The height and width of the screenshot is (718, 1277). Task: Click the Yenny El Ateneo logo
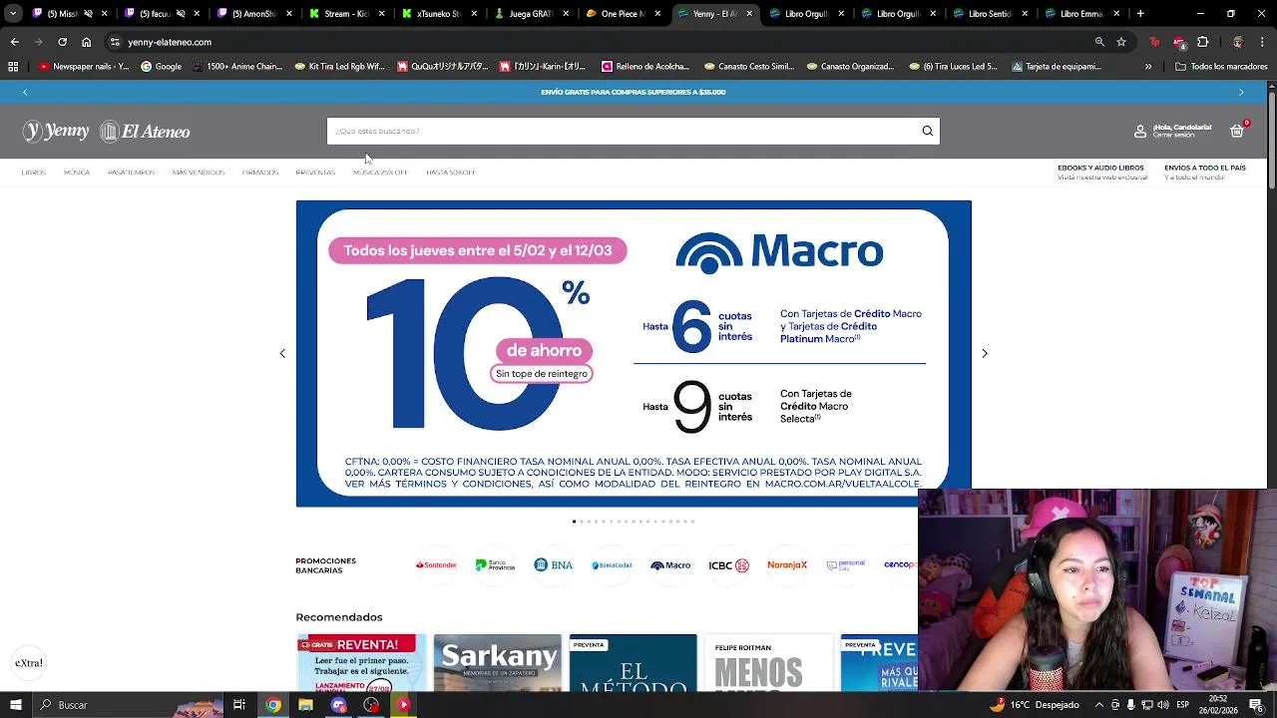coord(106,131)
